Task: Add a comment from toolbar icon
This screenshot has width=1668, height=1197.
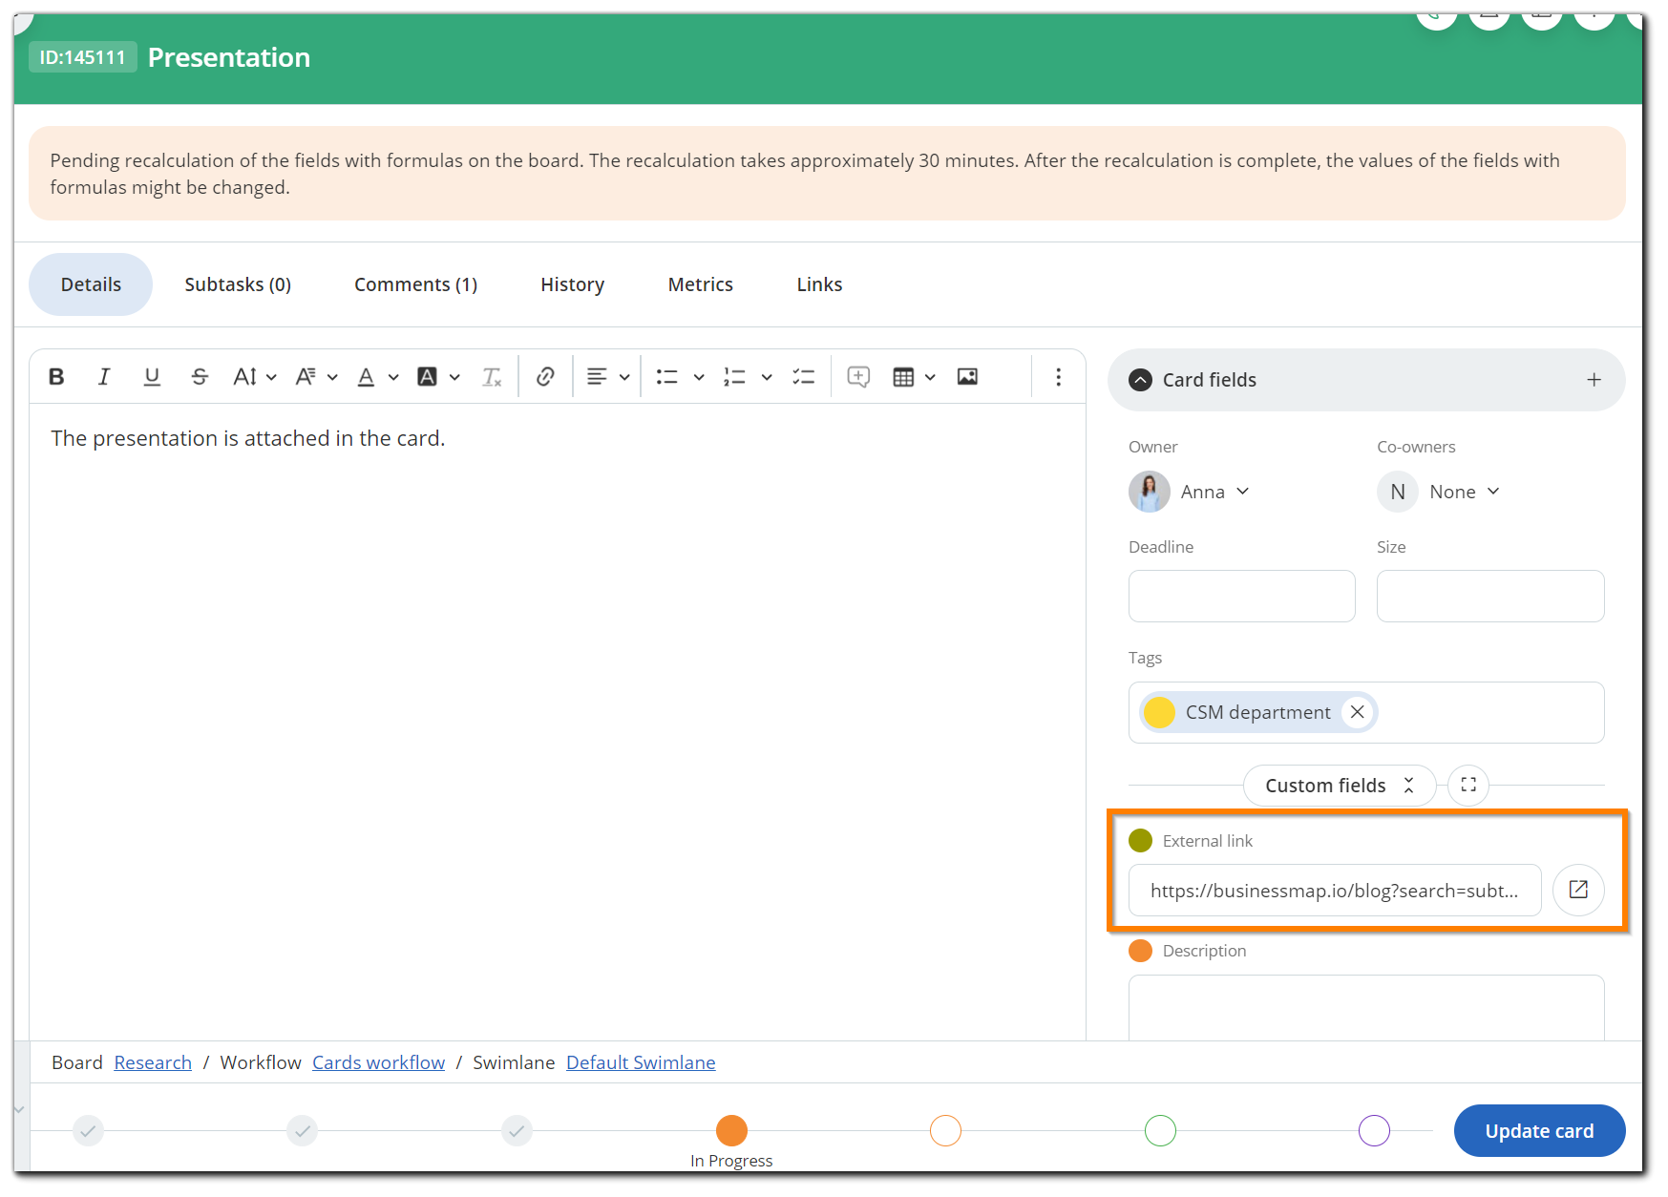Action: 858,377
